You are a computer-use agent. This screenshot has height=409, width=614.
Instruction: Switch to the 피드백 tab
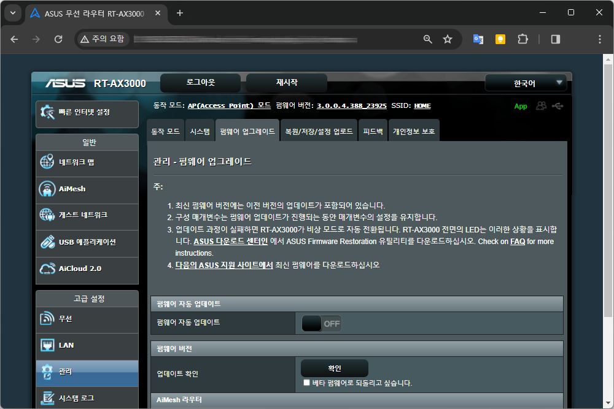pyautogui.click(x=373, y=131)
